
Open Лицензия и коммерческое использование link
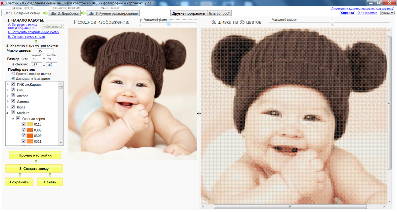click(362, 8)
